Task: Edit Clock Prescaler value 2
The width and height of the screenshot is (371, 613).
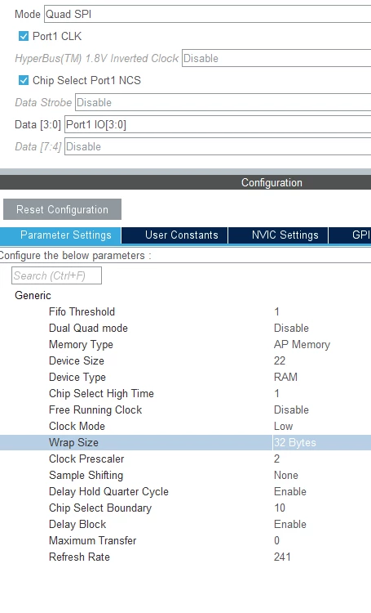Action: point(276,459)
